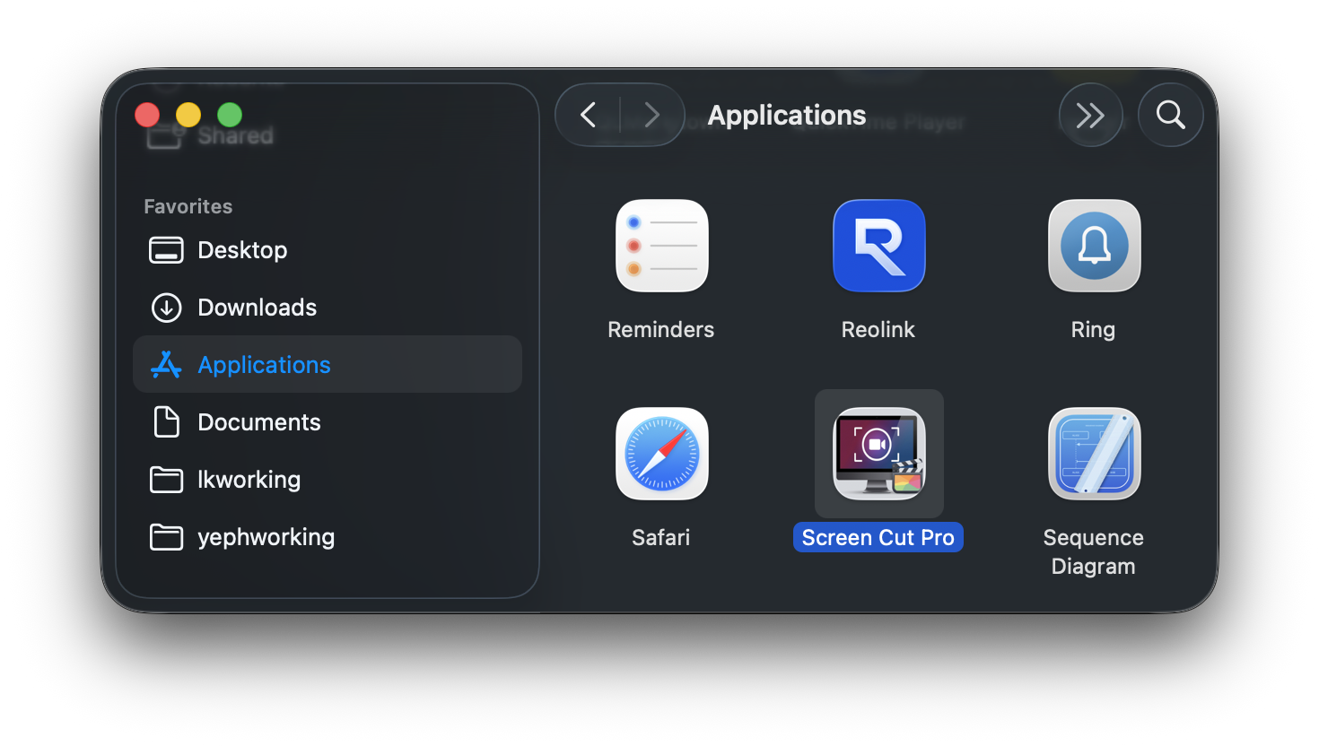Select the Reolink app icon
The width and height of the screenshot is (1319, 746).
pos(879,246)
